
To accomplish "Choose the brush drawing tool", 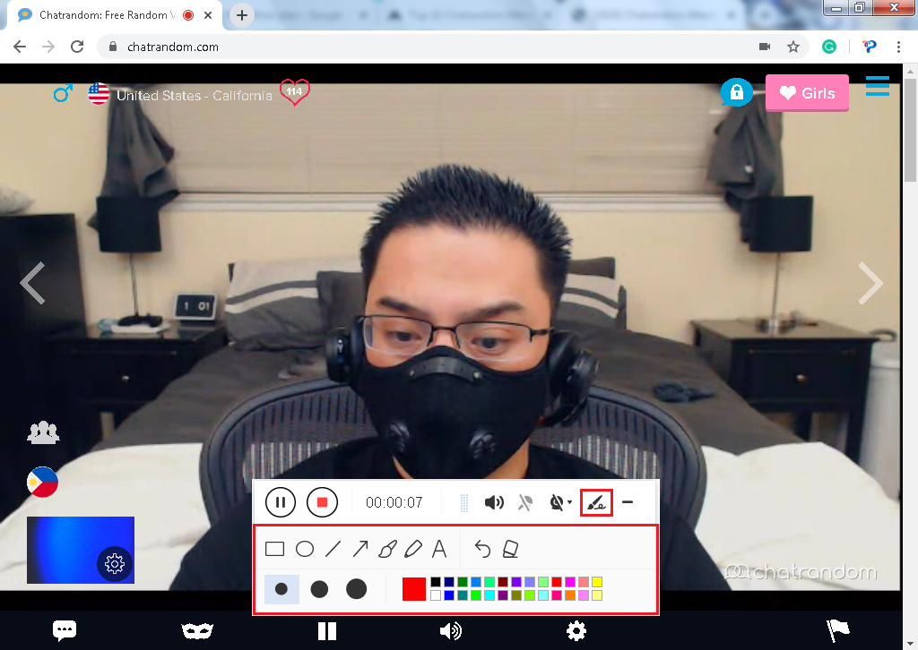I will [x=386, y=549].
